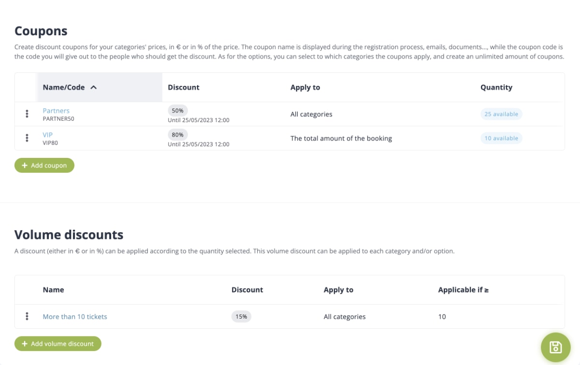Click the 15% volume discount badge
580x365 pixels.
(241, 317)
